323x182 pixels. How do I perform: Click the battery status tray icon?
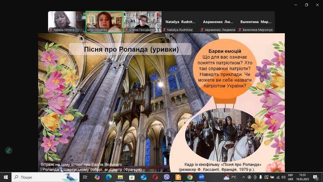(x=272, y=177)
